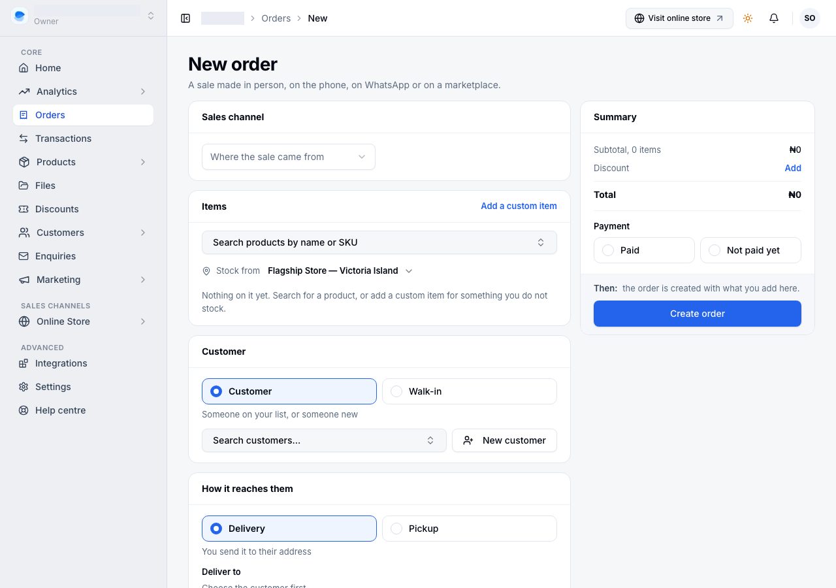Image resolution: width=836 pixels, height=588 pixels.
Task: Open the SO user avatar menu
Action: pyautogui.click(x=810, y=18)
